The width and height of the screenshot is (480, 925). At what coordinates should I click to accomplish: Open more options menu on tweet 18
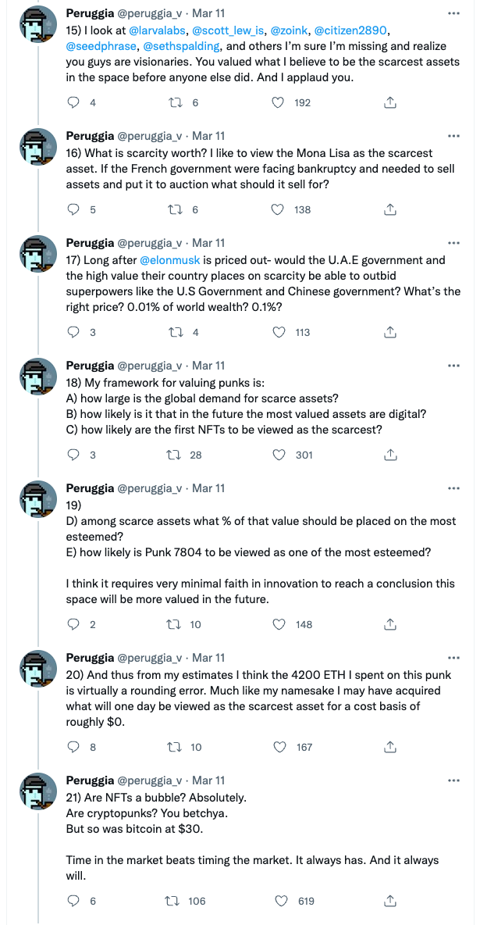click(x=453, y=366)
